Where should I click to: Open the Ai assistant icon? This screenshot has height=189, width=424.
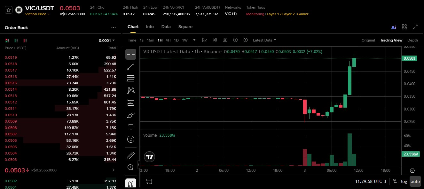pyautogui.click(x=394, y=27)
